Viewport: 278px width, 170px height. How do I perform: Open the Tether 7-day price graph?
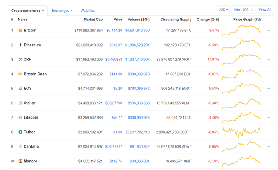pyautogui.click(x=242, y=132)
